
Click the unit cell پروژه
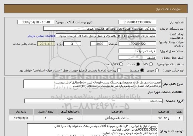click(x=70, y=118)
